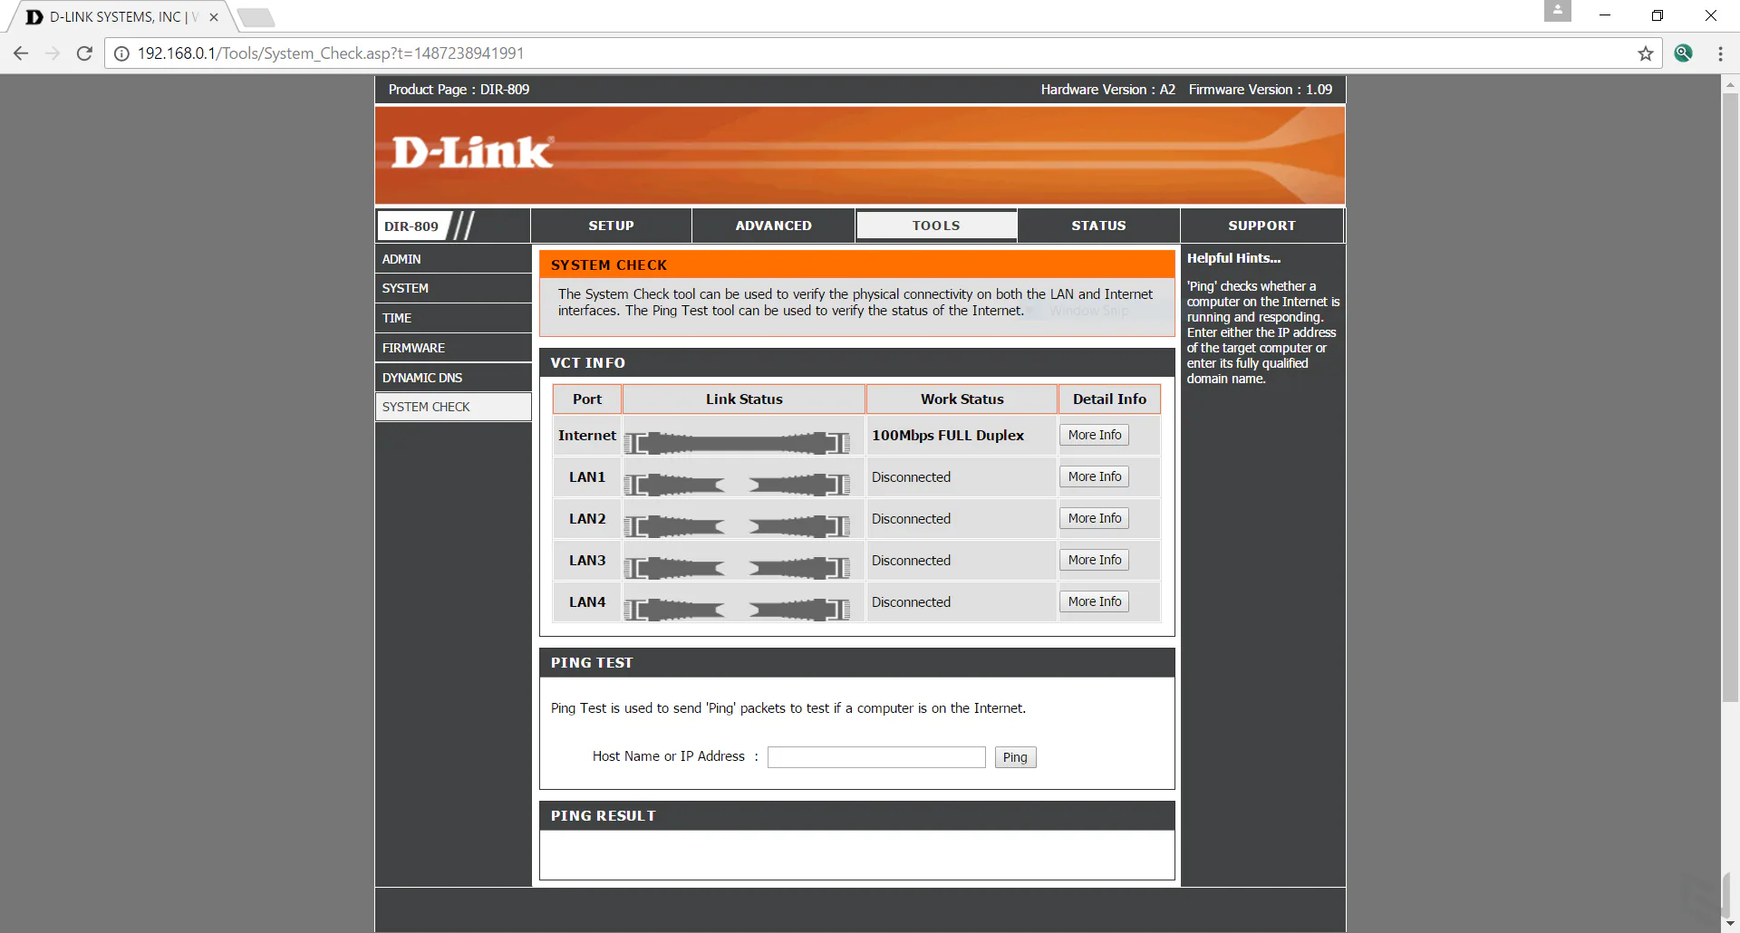Select TIME in the sidebar
1740x933 pixels.
click(x=453, y=318)
